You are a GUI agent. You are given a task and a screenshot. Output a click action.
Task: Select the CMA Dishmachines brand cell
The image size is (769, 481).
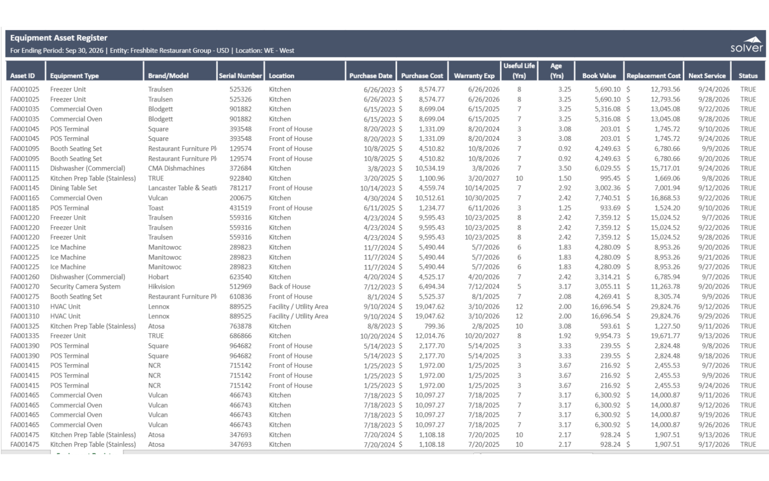(x=176, y=168)
